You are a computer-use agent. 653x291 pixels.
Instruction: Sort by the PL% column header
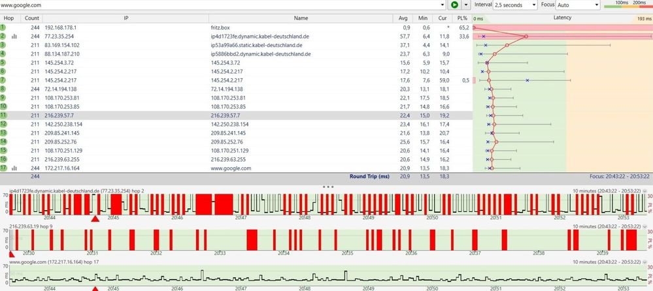463,19
